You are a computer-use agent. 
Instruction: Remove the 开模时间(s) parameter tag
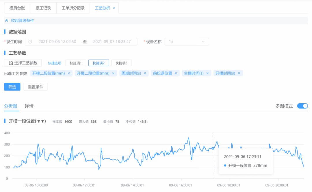pyautogui.click(x=239, y=73)
